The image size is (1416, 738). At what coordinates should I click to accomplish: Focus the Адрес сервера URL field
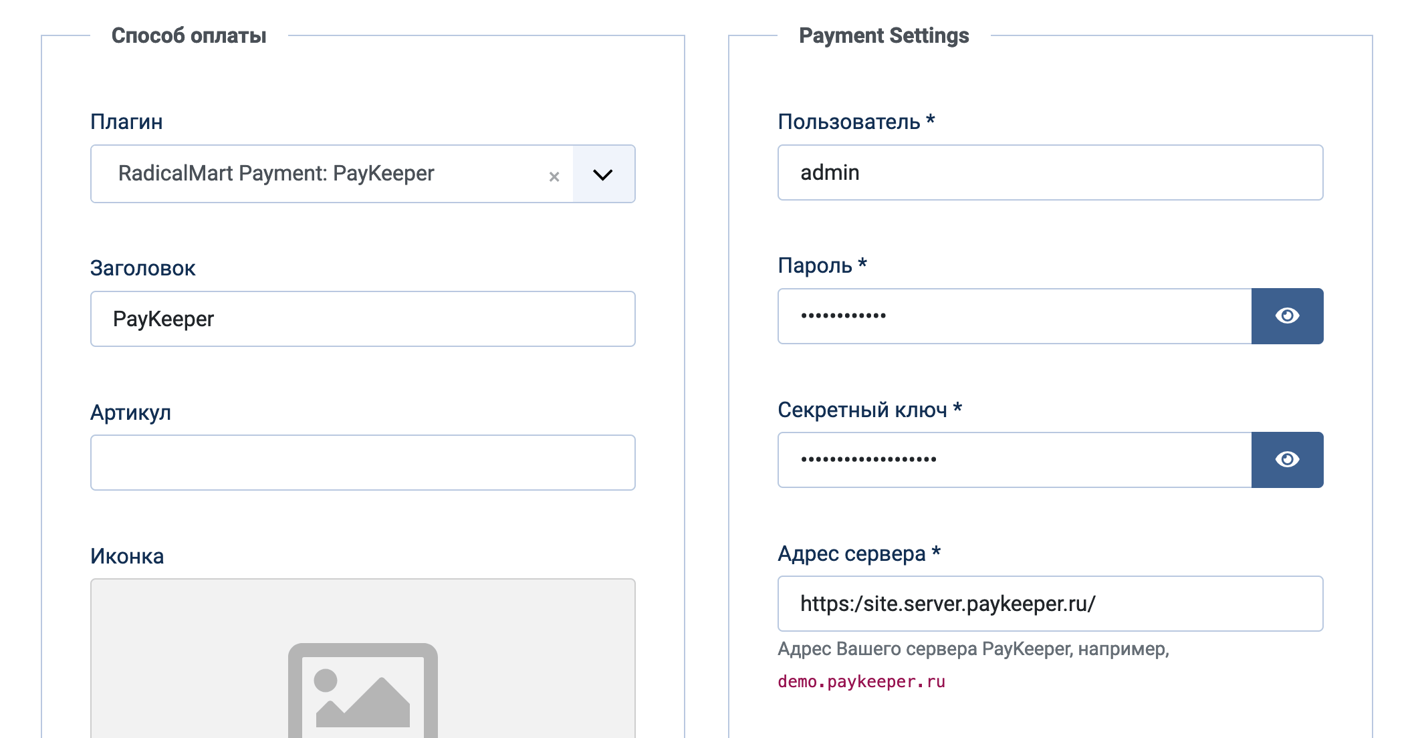click(x=1050, y=604)
